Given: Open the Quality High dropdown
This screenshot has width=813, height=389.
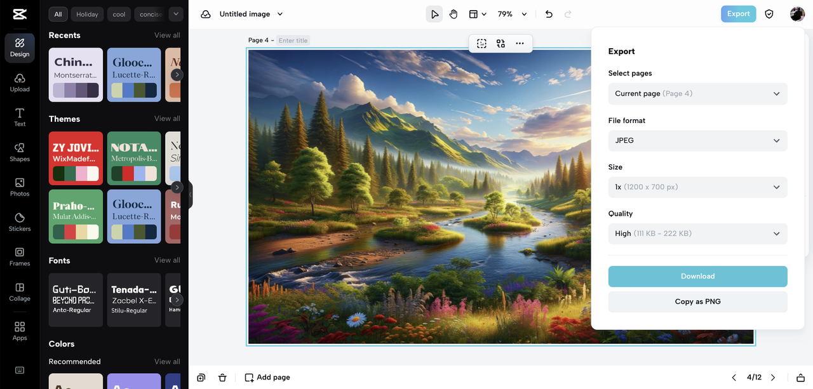Looking at the screenshot, I should click(697, 234).
